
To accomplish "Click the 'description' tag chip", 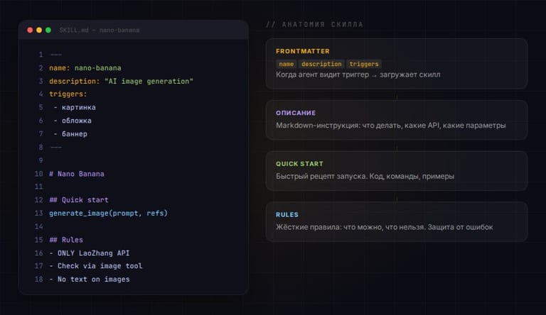I will pyautogui.click(x=321, y=64).
